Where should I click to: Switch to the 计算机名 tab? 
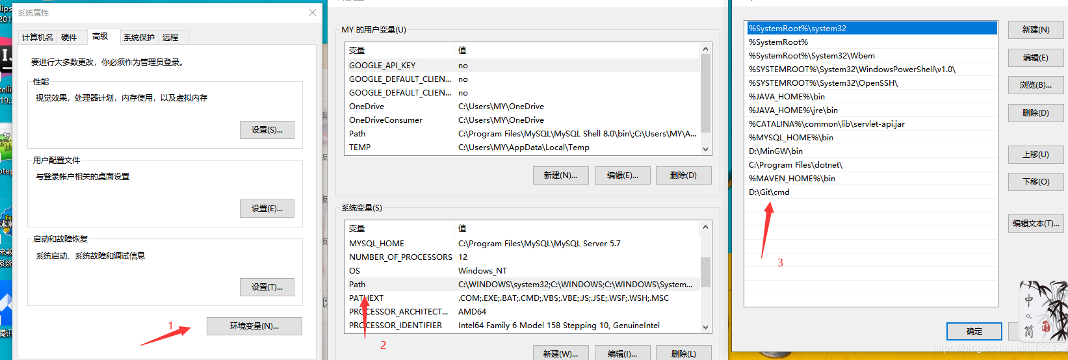tap(38, 37)
